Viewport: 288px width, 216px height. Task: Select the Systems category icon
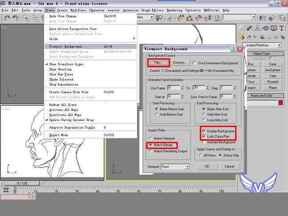click(283, 37)
